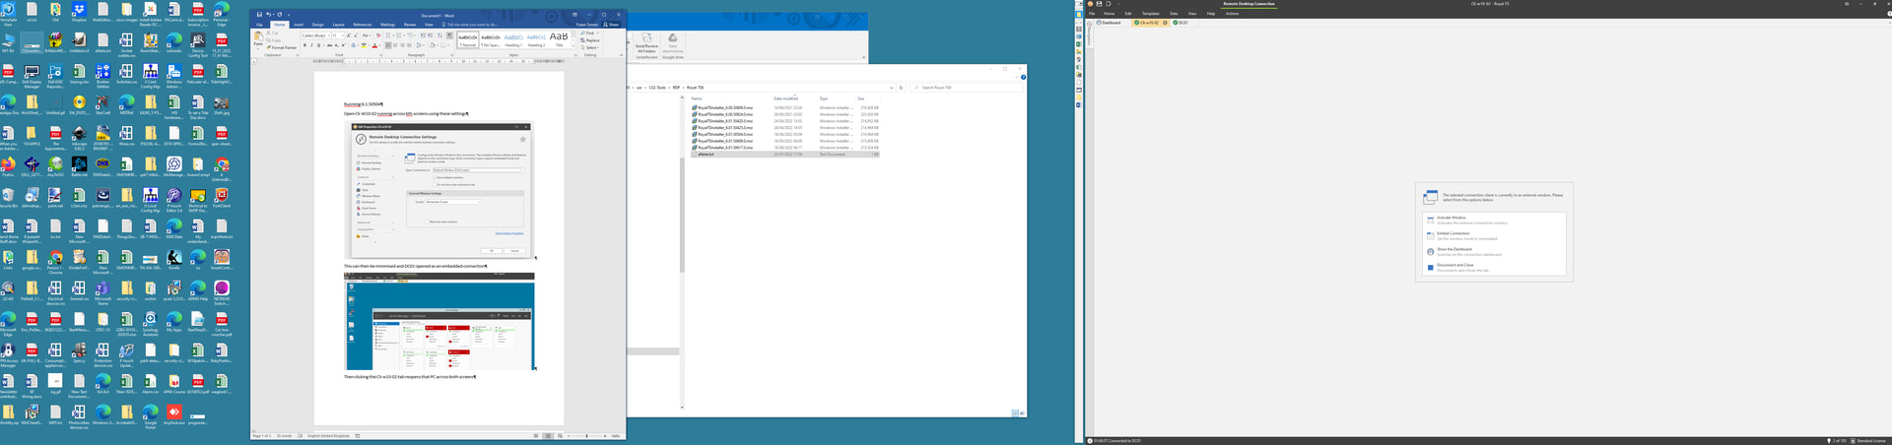The height and width of the screenshot is (445, 1892).
Task: Switch to the DC01 connection tab
Action: pyautogui.click(x=1181, y=23)
